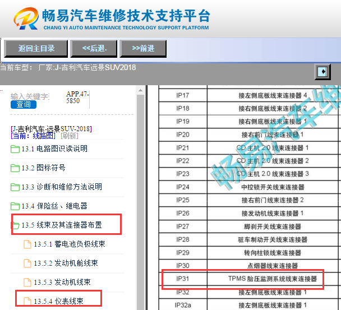Expand 13.4 保险丝、继电器 entry
341x310 pixels.
54,206
